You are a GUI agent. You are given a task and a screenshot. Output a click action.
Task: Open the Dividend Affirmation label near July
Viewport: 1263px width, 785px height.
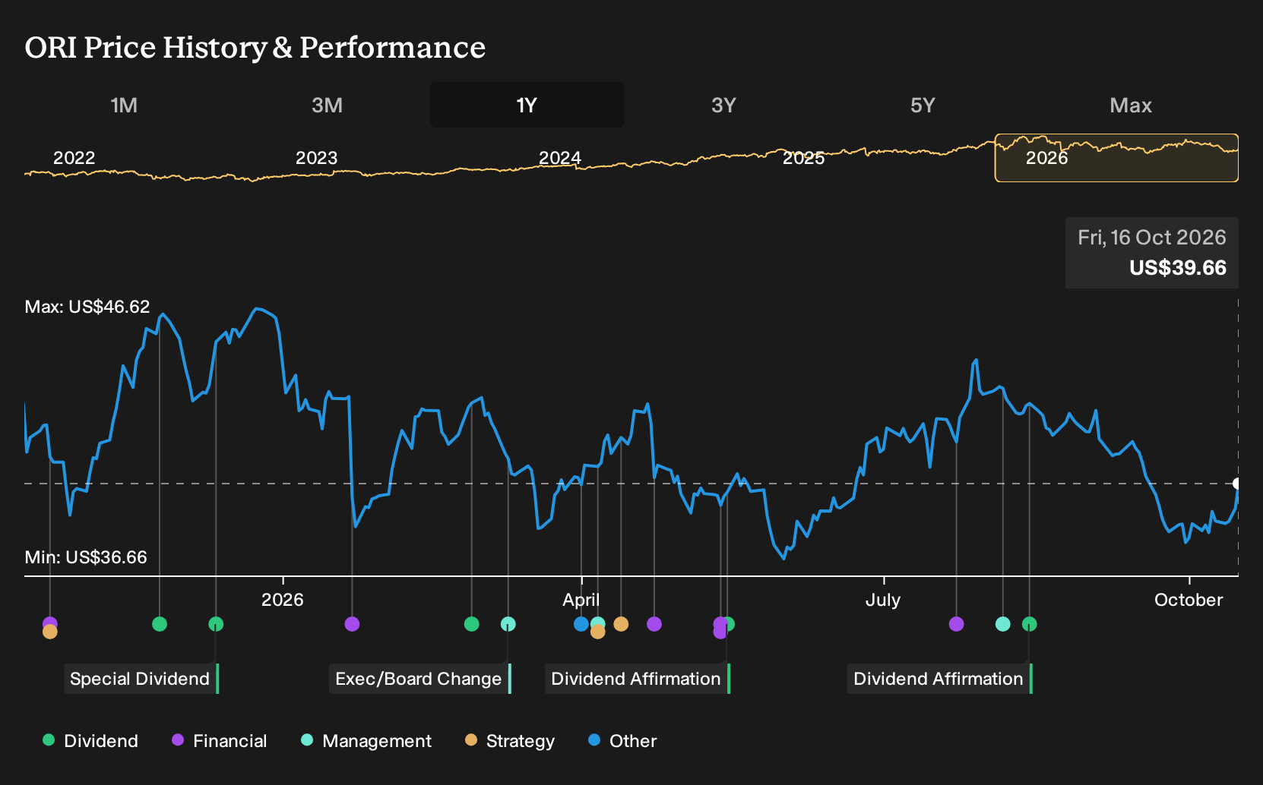(x=940, y=679)
